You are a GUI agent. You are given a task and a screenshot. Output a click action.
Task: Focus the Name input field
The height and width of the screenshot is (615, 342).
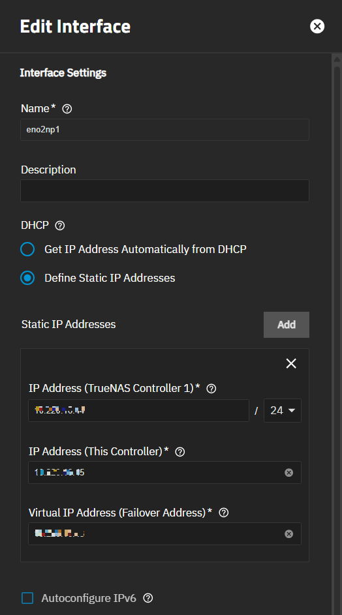coord(164,130)
